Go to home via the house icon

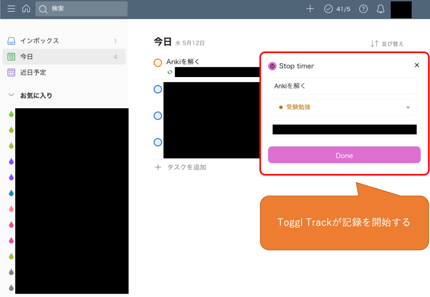26,9
